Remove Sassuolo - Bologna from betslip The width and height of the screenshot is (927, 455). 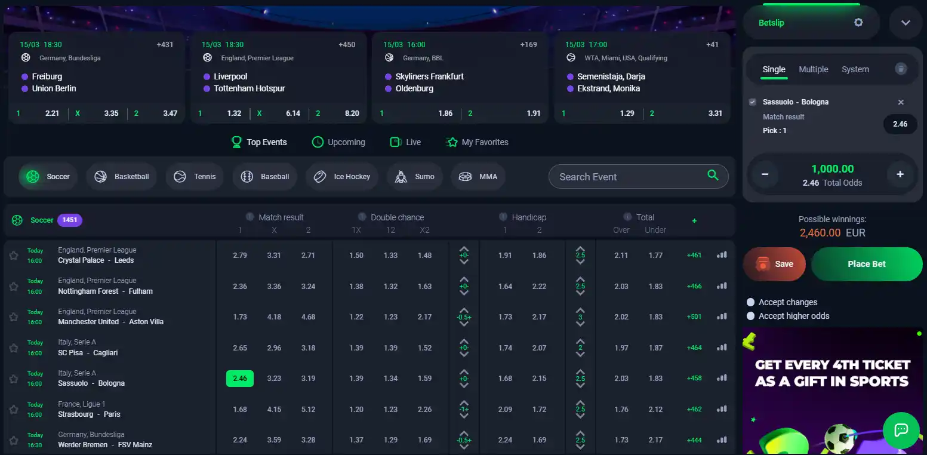tap(901, 102)
